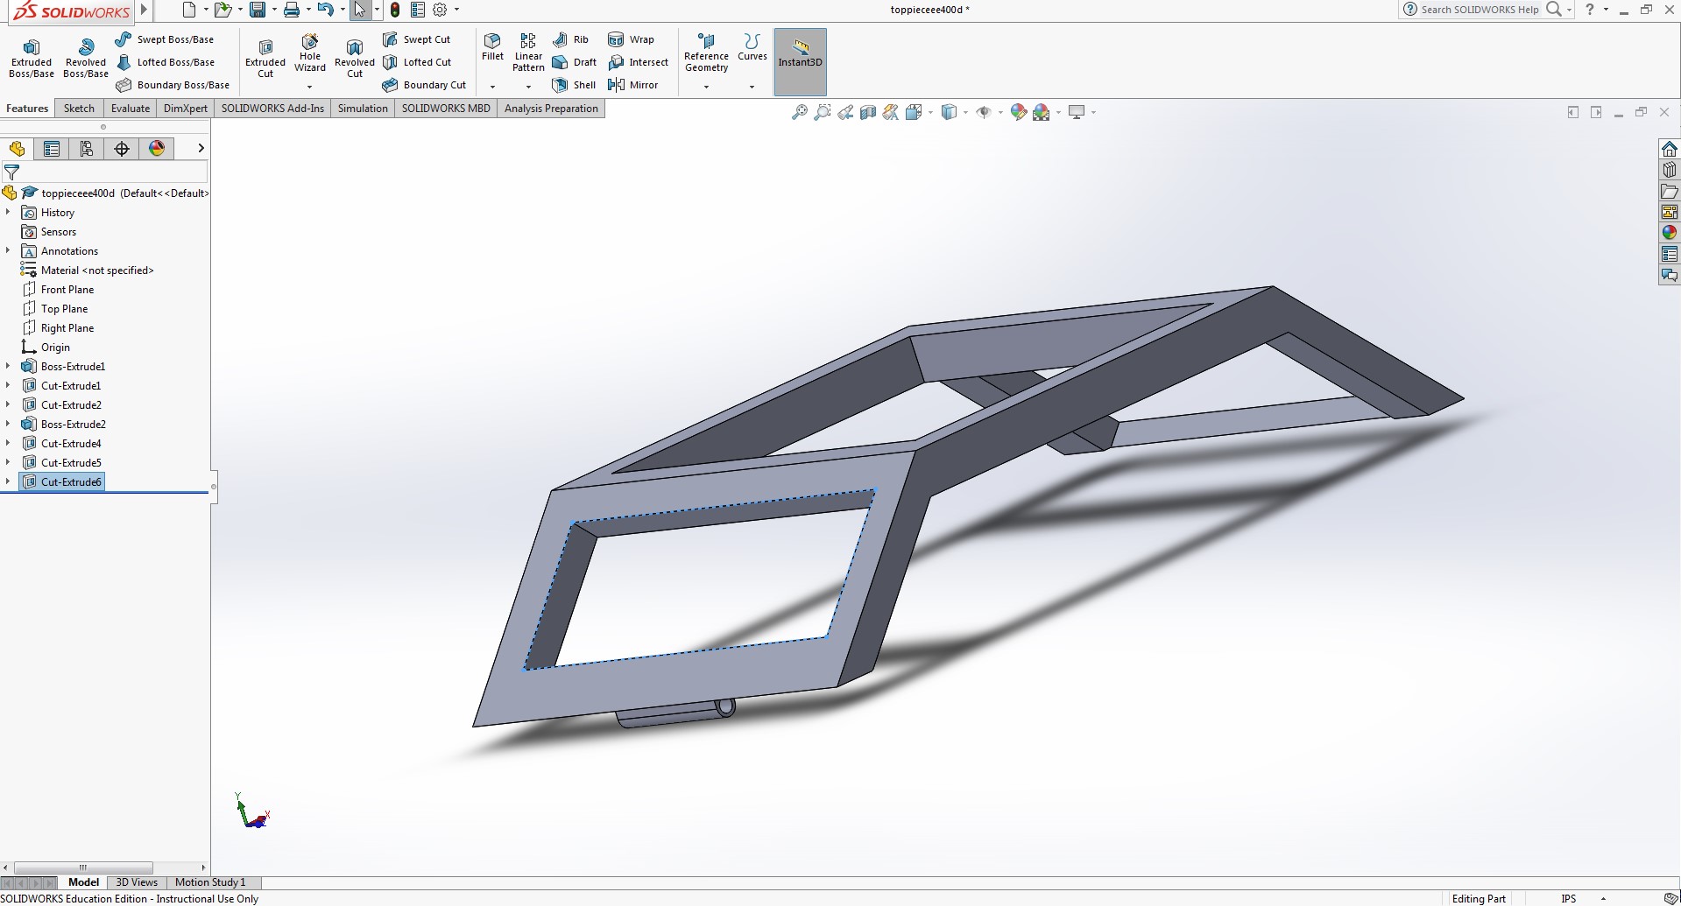
Task: Select Material not specified item
Action: pos(97,270)
